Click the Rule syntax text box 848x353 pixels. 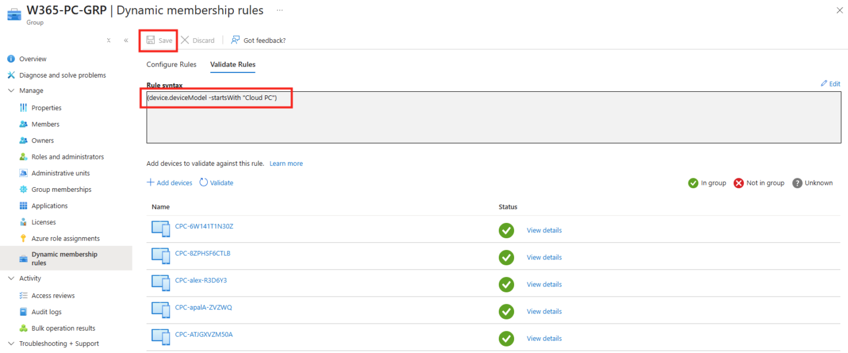pyautogui.click(x=493, y=124)
